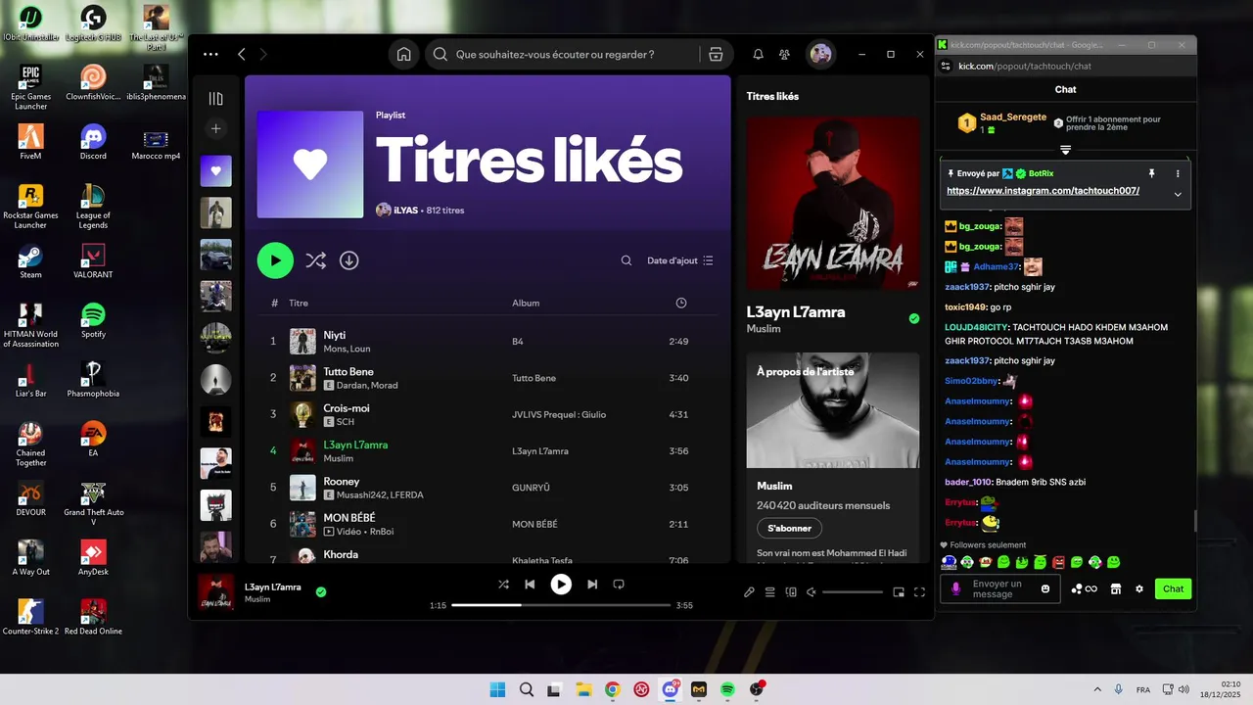Viewport: 1253px width, 705px height.
Task: Open the play queue icon
Action: point(770,592)
